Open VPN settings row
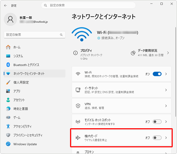 (121, 106)
